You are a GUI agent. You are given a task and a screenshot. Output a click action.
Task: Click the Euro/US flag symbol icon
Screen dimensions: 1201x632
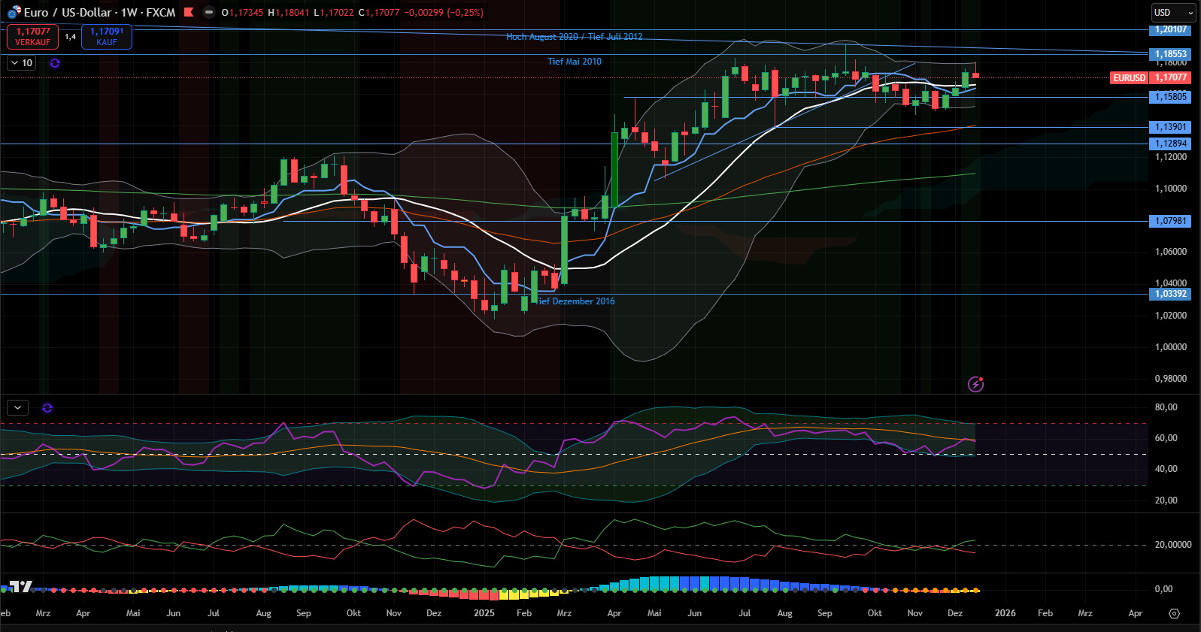coord(14,12)
